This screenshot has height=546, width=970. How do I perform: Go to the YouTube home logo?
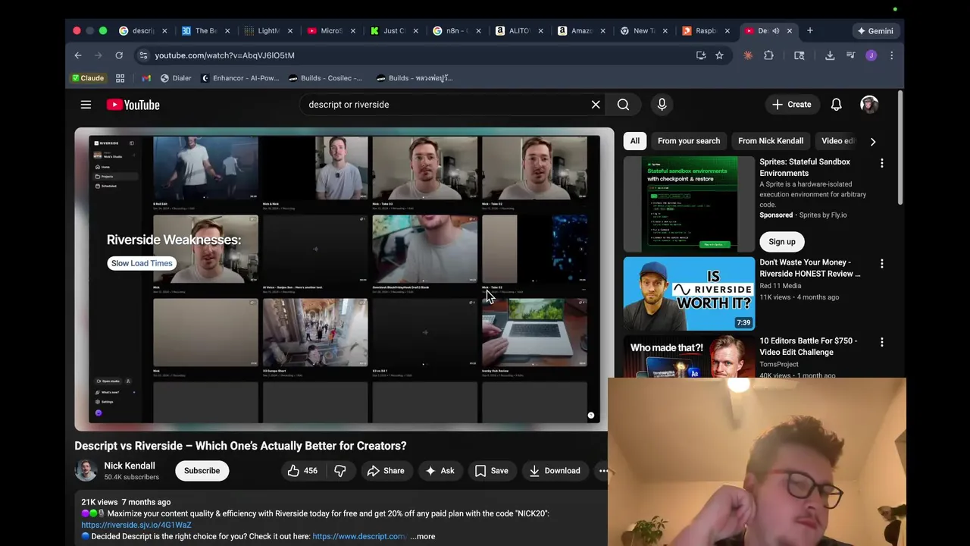click(133, 105)
